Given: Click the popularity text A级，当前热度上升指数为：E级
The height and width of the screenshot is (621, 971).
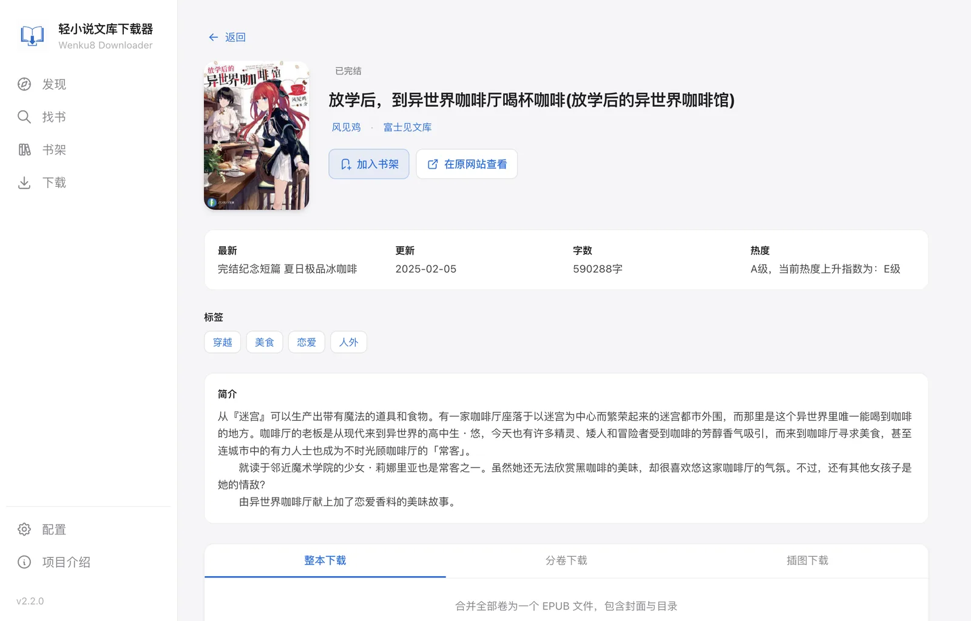Looking at the screenshot, I should [x=825, y=269].
